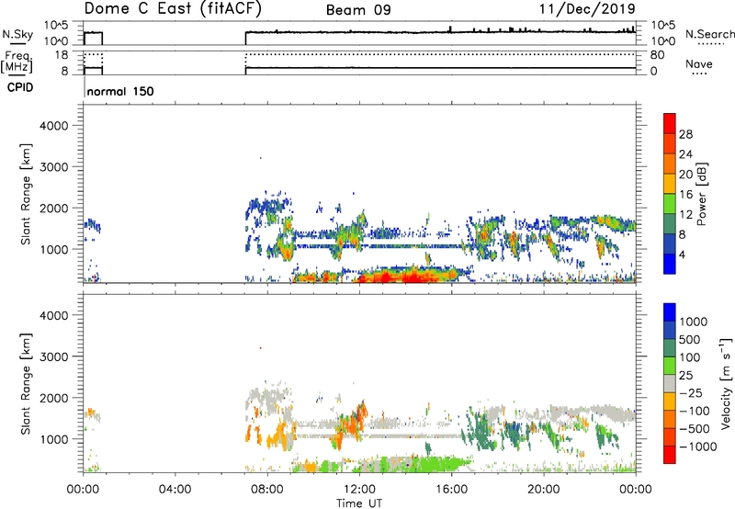Click "Slant Range [km]" label of power panel
The image size is (735, 509).
coord(26,194)
